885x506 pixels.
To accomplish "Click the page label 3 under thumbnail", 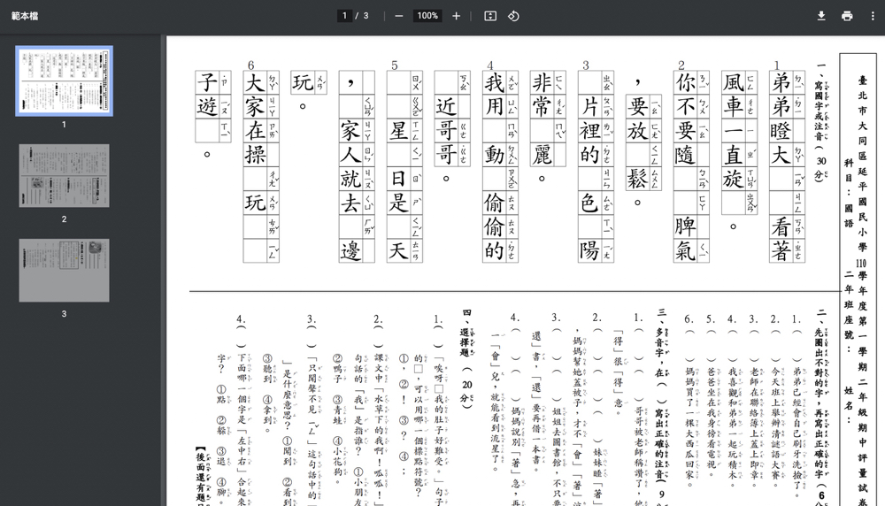I will tap(64, 314).
